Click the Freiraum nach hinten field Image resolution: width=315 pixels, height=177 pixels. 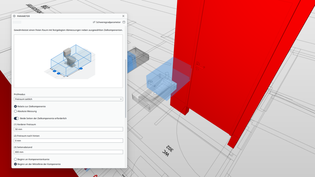(x=68, y=141)
